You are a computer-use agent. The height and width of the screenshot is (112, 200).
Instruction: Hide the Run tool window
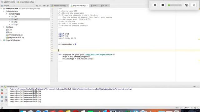tap(198, 86)
